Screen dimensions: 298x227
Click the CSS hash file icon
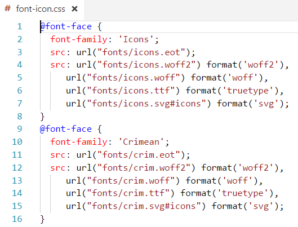7,8
